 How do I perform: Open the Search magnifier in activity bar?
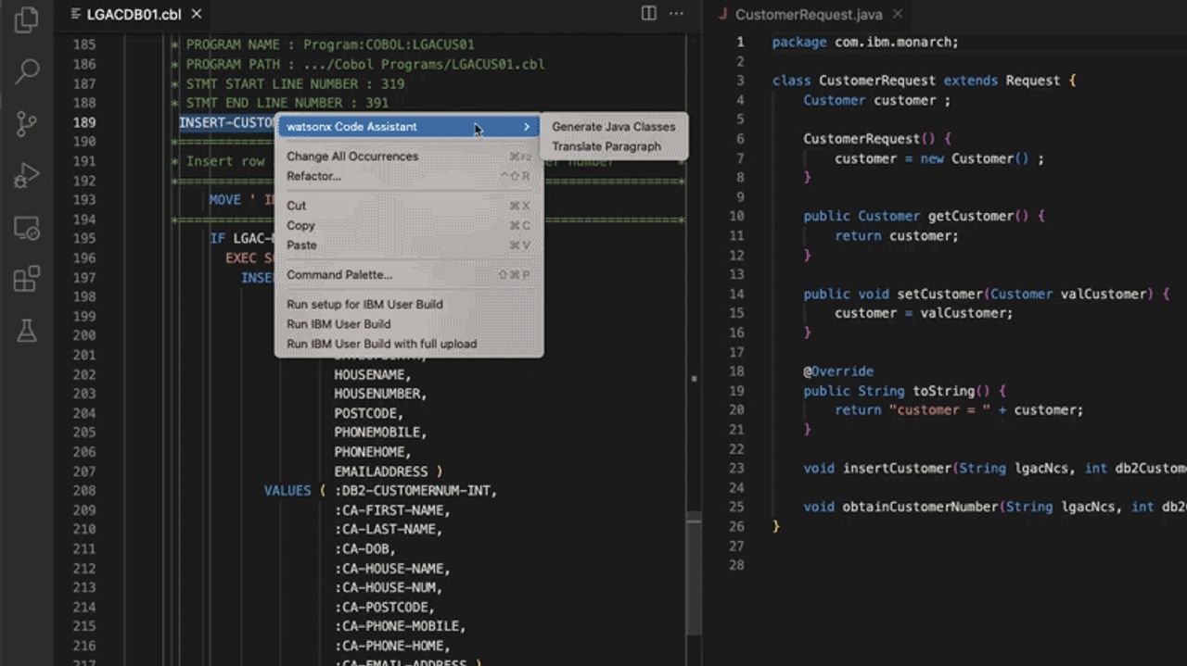coord(27,70)
